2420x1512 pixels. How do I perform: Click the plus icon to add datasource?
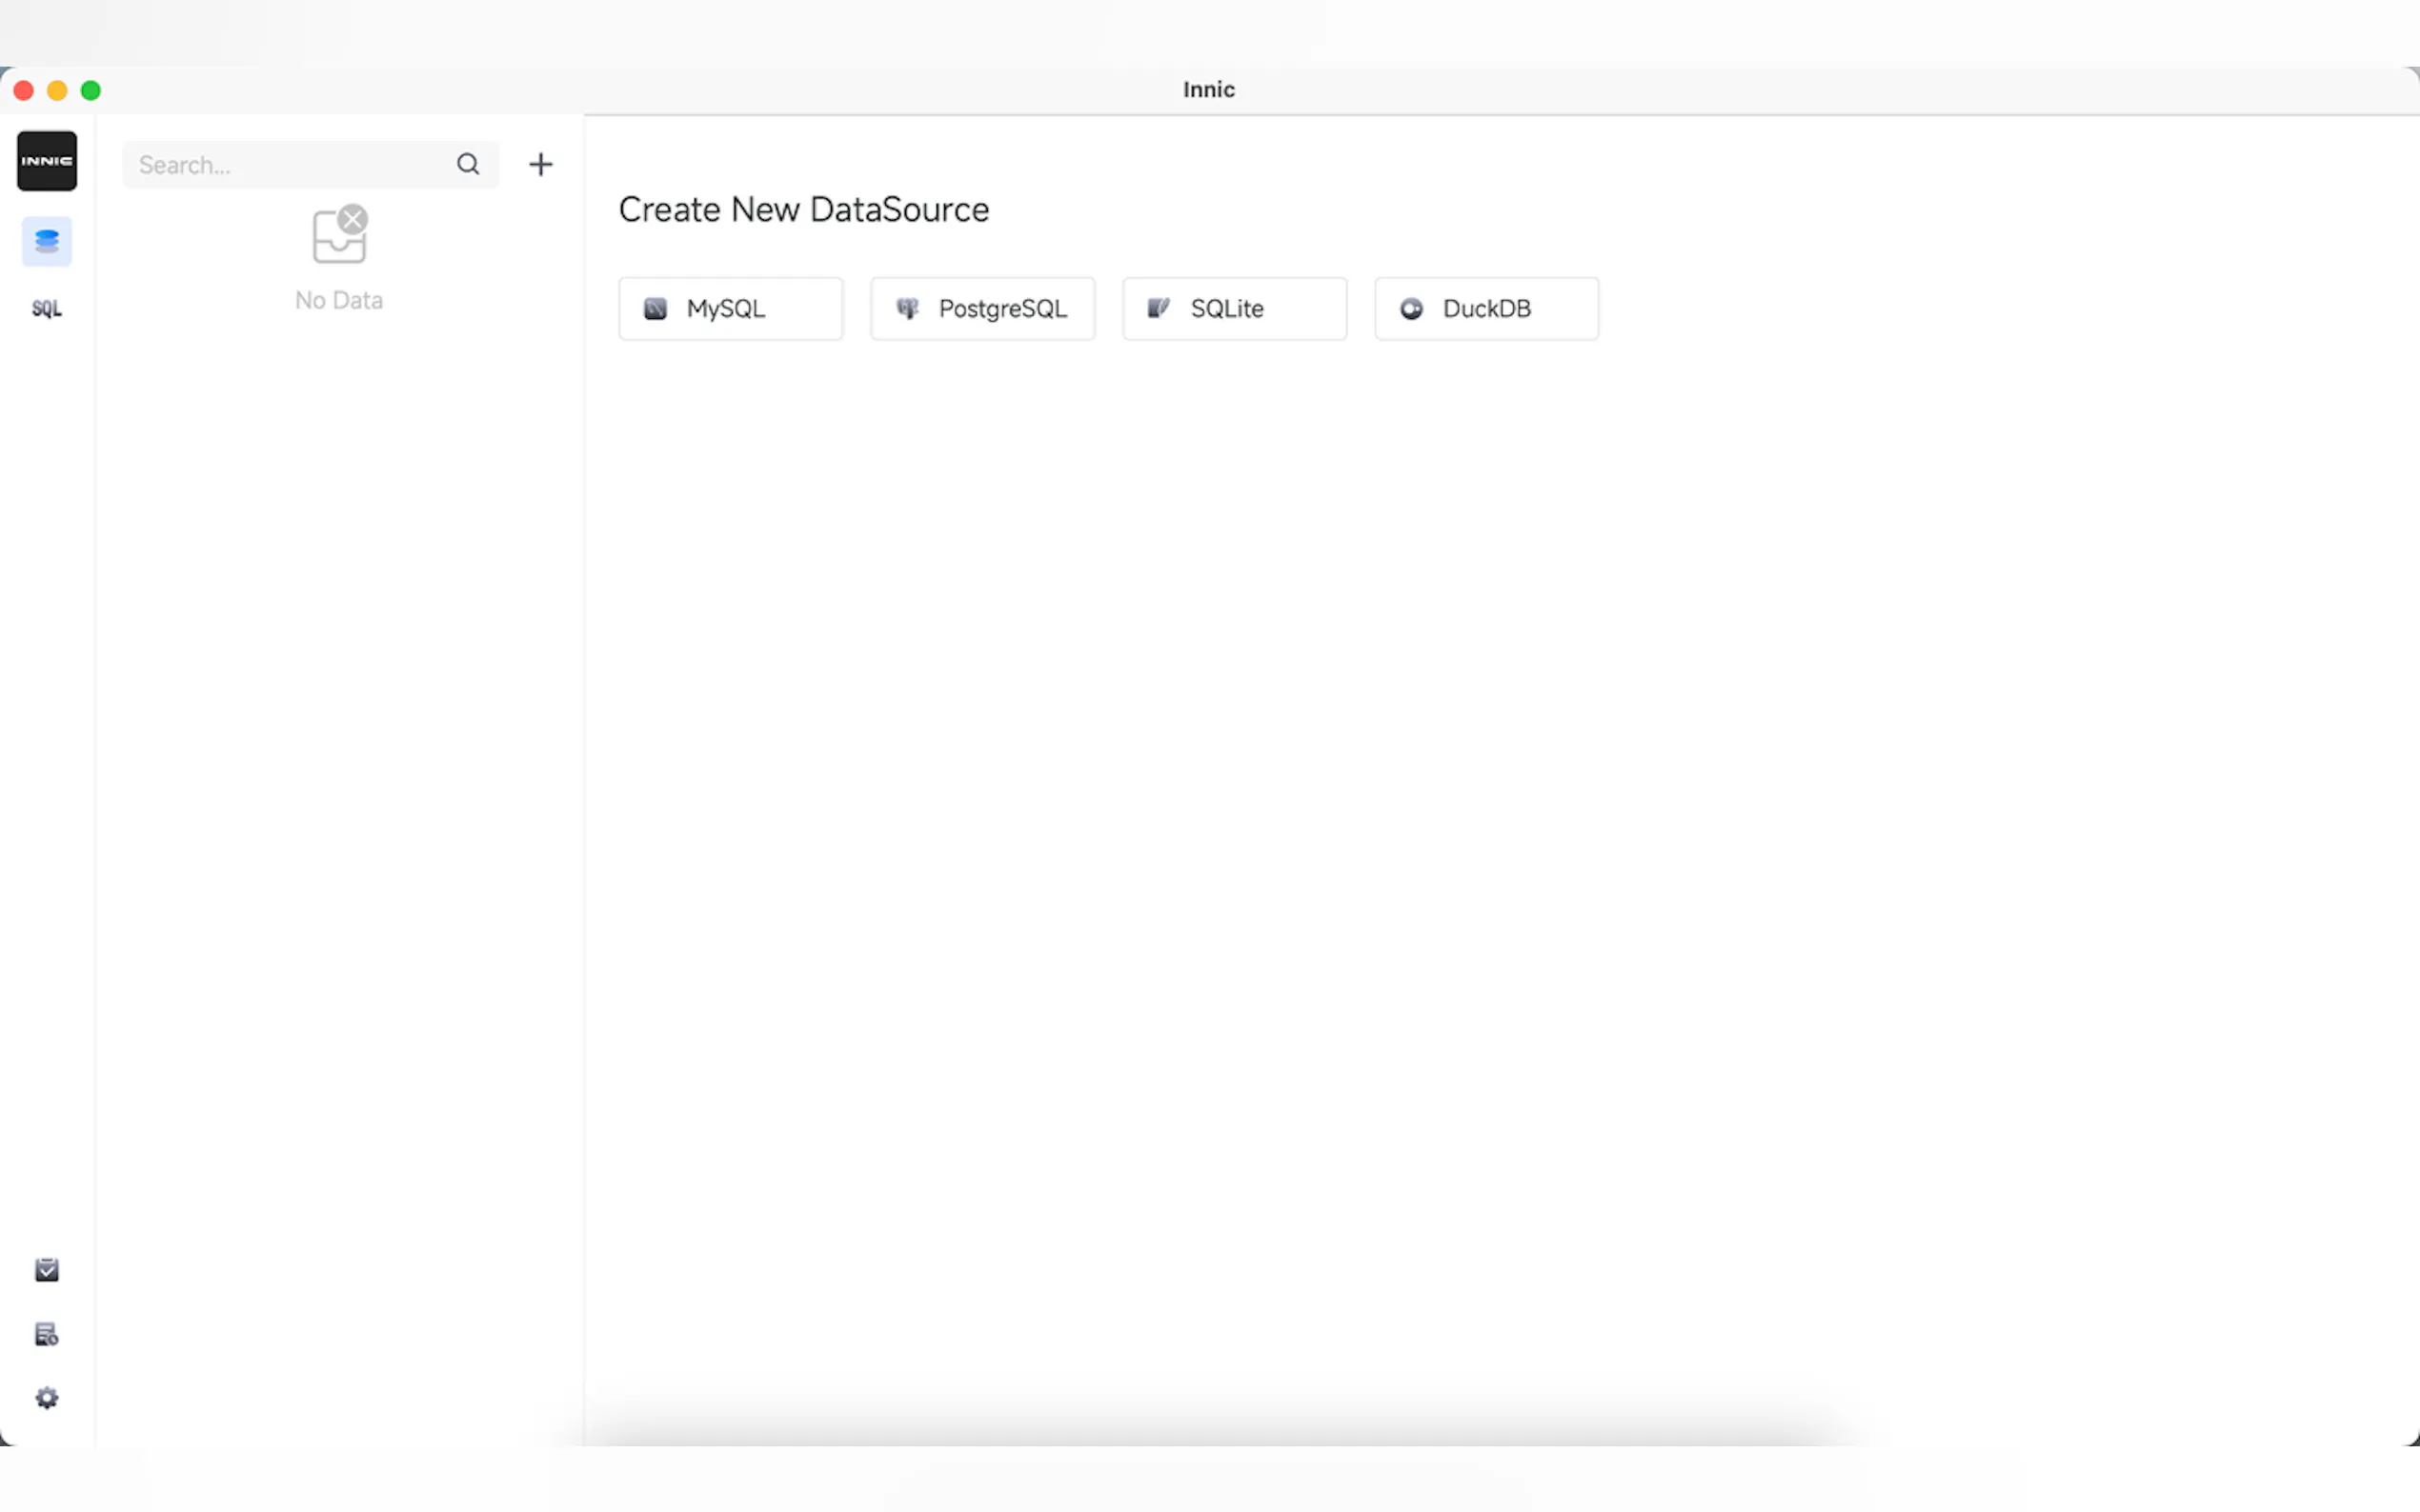click(x=540, y=164)
